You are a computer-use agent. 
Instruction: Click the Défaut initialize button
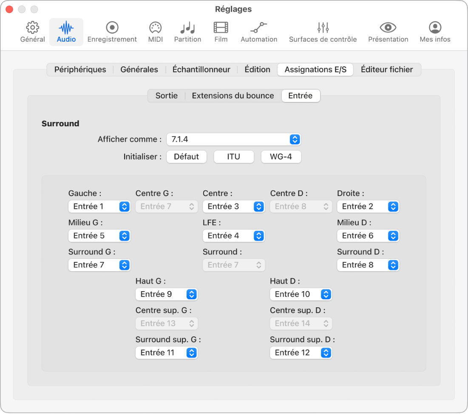coord(187,157)
